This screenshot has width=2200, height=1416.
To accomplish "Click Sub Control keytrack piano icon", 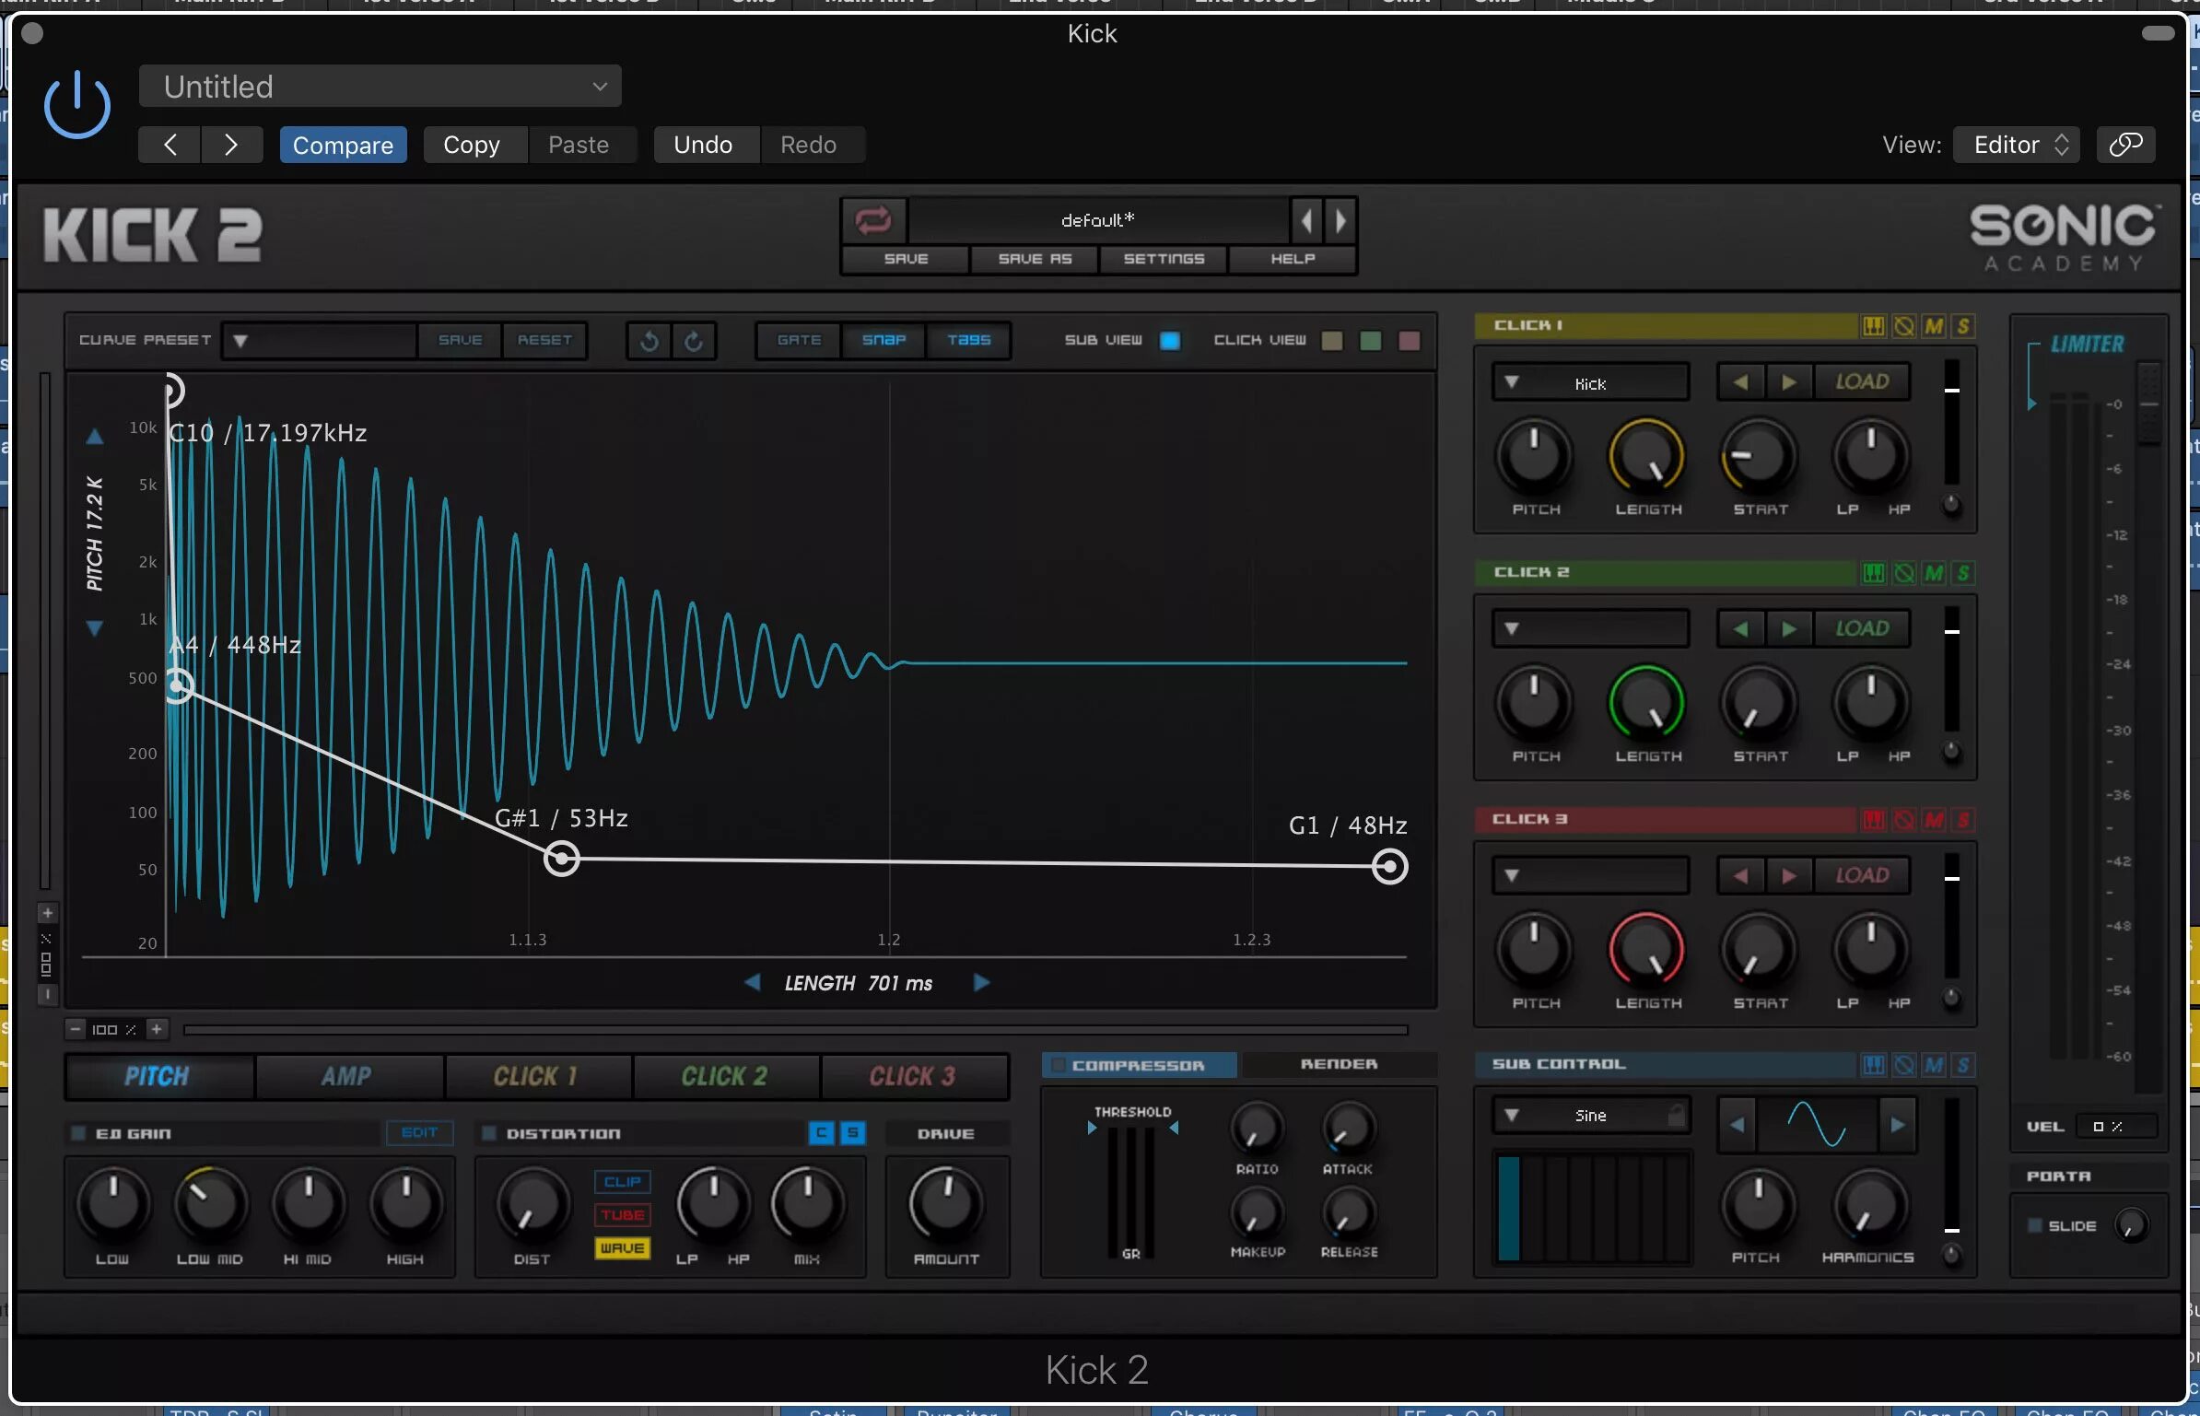I will tap(1874, 1065).
